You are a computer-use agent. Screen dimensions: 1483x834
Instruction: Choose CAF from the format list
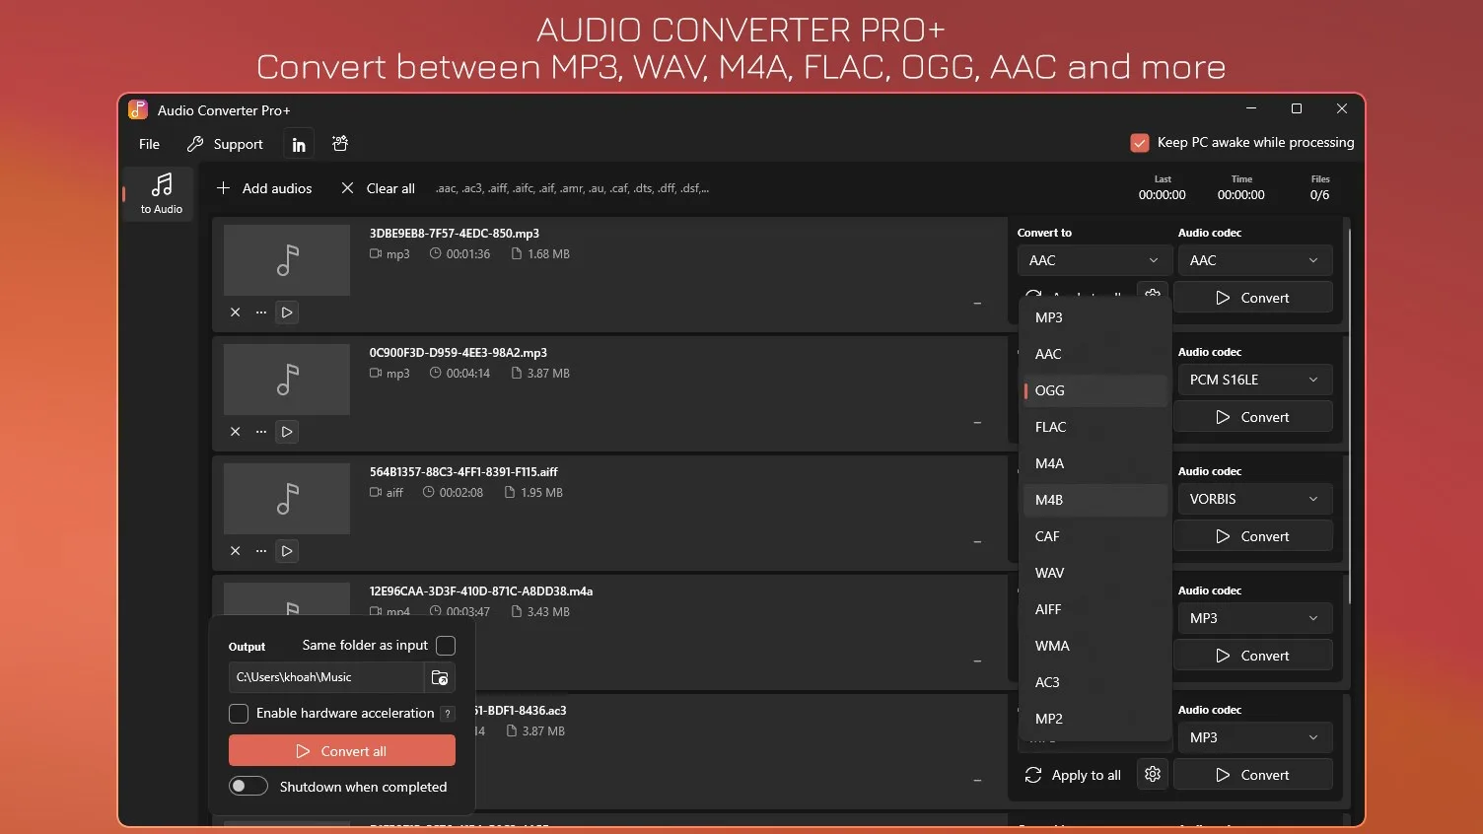1095,536
